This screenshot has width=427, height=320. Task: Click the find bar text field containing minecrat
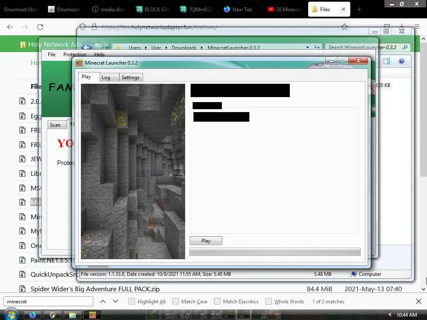coord(48,301)
